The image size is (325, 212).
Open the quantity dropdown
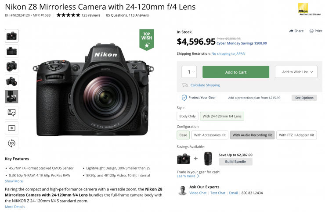coord(189,72)
